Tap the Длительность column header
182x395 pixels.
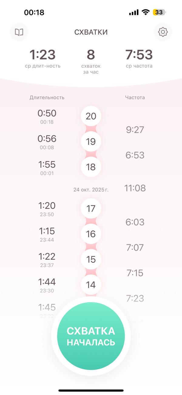[x=47, y=98]
